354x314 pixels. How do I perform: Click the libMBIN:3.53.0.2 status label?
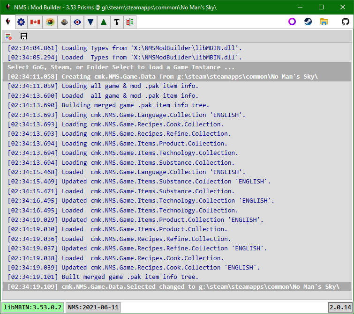pos(33,307)
